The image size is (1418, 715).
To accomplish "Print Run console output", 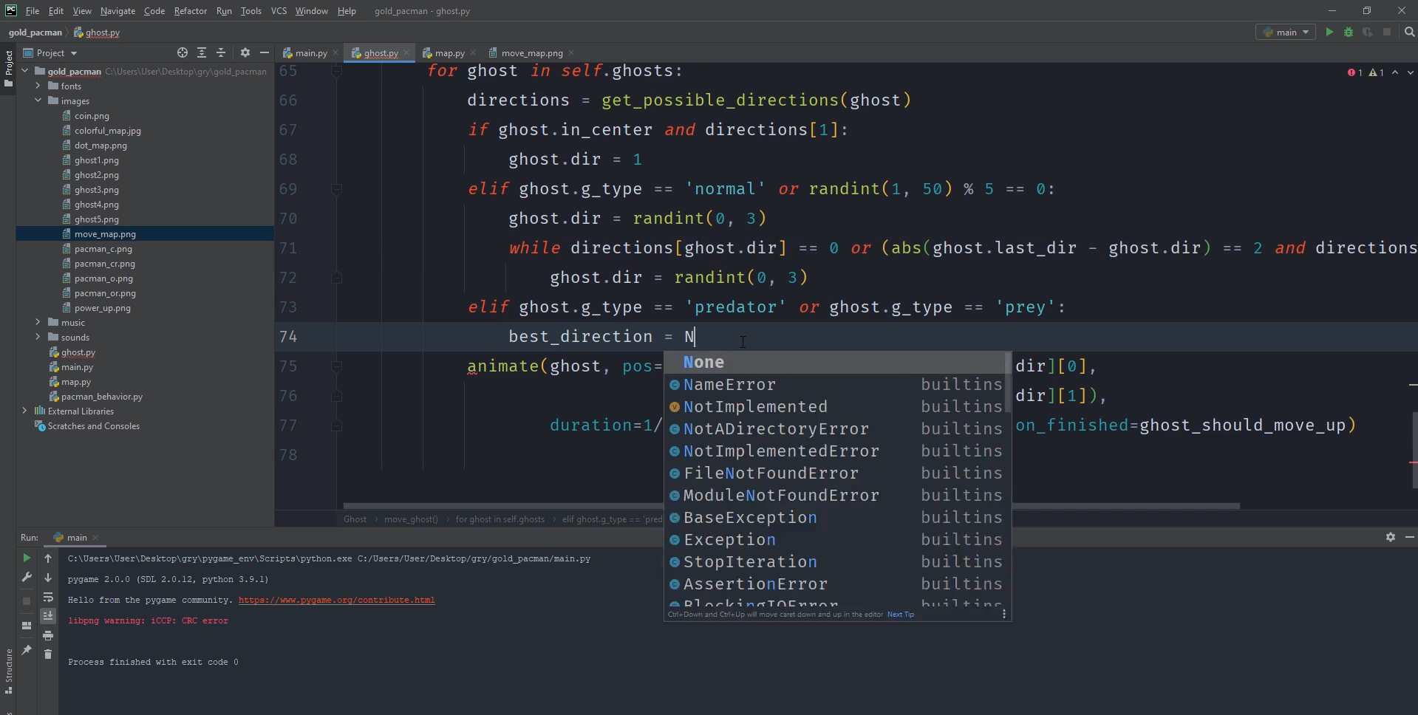I will (48, 635).
